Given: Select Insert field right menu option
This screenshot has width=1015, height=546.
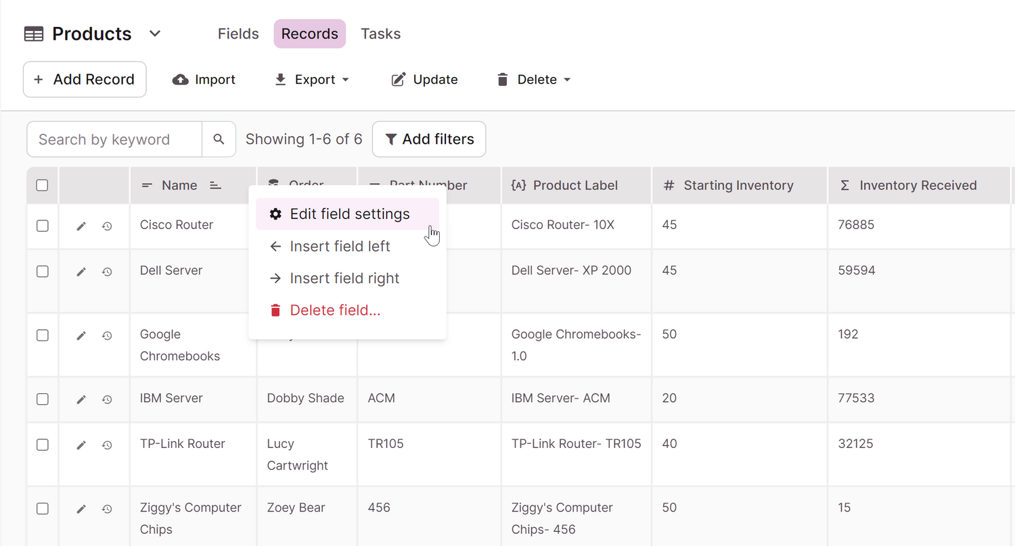Looking at the screenshot, I should tap(344, 278).
